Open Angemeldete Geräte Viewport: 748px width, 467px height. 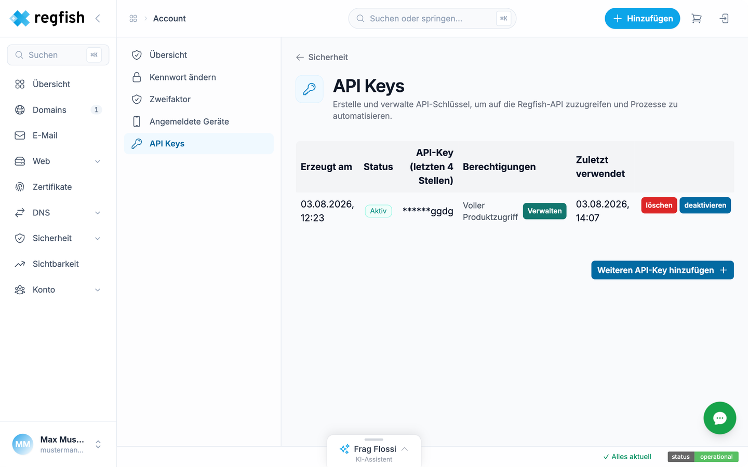198,121
